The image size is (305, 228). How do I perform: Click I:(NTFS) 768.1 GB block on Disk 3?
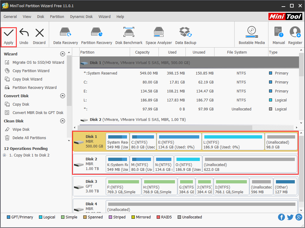coord(231,186)
